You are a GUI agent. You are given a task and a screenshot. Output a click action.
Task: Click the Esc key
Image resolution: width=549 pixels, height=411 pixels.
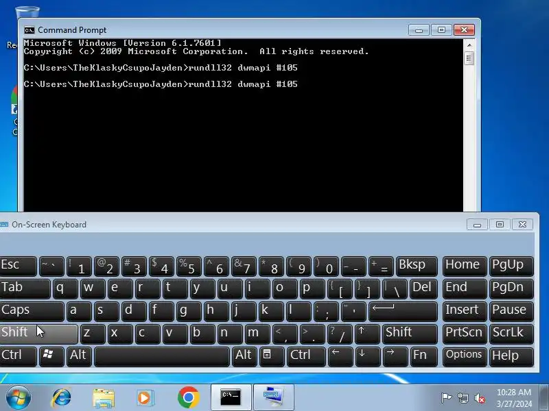pos(19,266)
